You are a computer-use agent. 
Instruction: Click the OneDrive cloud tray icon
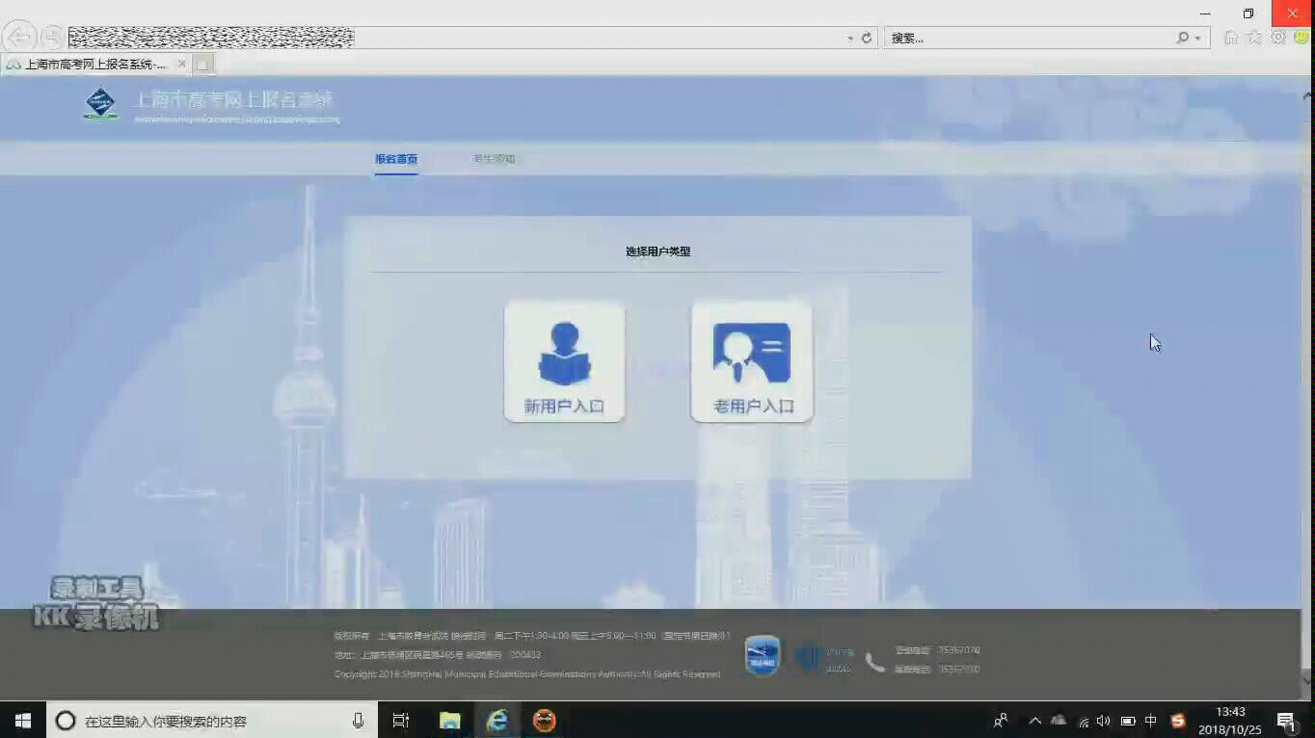coord(1059,721)
